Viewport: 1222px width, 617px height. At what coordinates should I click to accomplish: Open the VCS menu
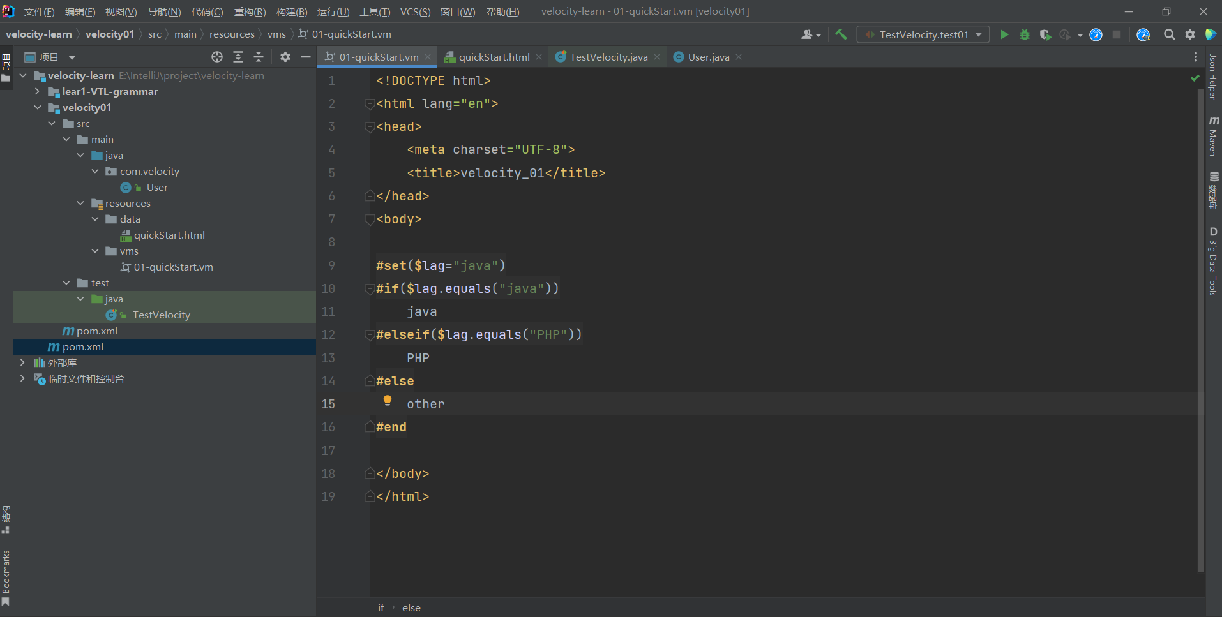[x=415, y=11]
